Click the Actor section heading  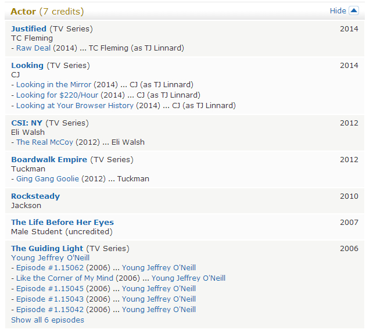[23, 12]
